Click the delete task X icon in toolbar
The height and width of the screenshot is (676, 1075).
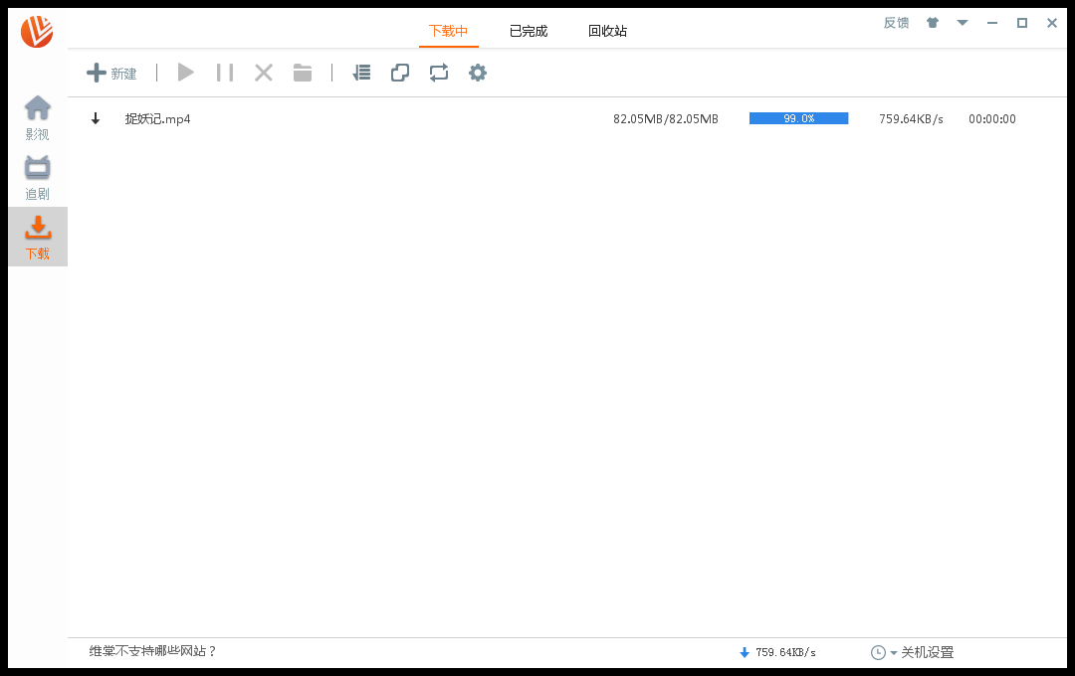pos(264,73)
